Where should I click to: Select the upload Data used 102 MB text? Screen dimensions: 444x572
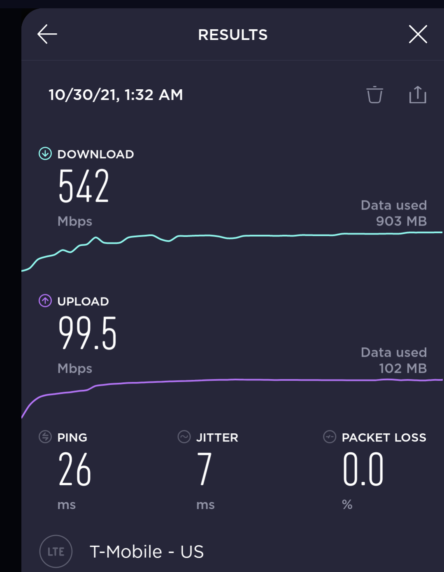tap(394, 360)
